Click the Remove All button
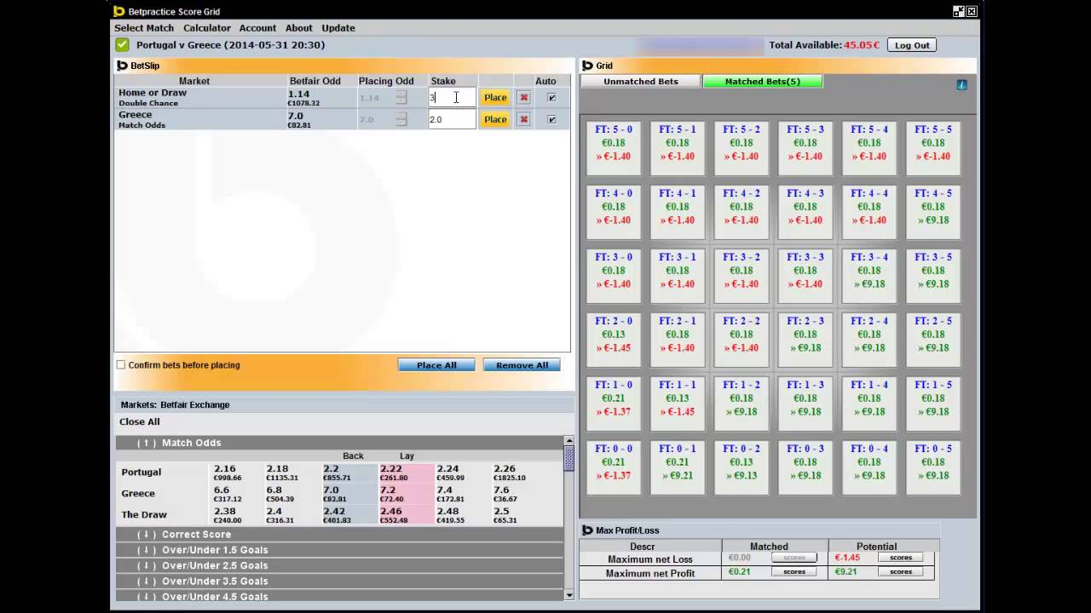 522,365
